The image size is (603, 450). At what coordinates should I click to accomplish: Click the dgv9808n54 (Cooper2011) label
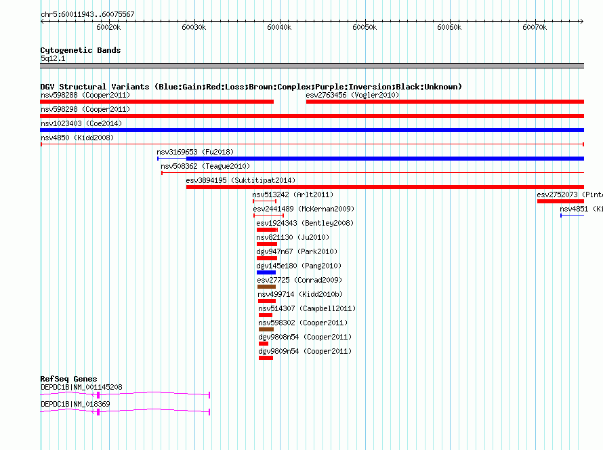click(305, 337)
